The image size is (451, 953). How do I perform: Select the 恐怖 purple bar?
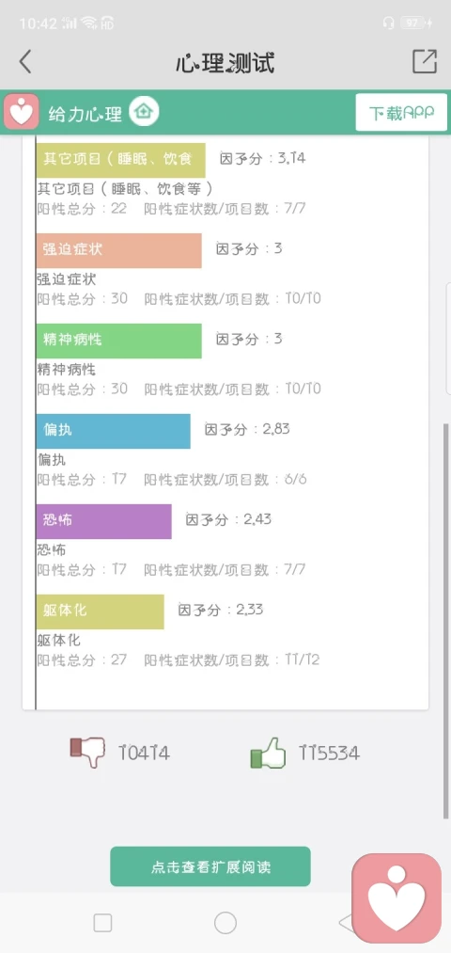tap(103, 521)
